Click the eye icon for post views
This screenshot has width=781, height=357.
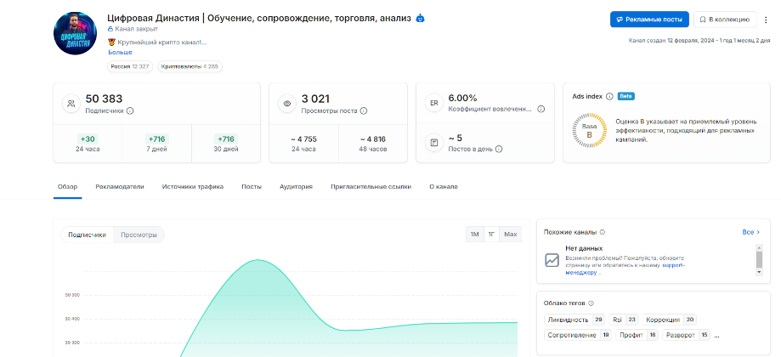point(287,104)
